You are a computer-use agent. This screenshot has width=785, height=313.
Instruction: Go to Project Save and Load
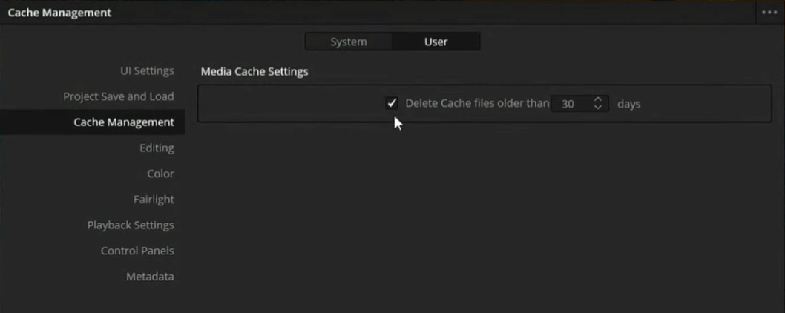tap(119, 96)
